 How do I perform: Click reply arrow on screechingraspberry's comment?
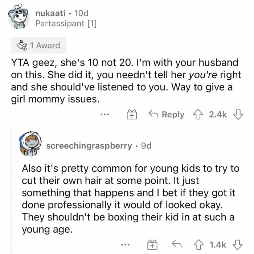click(176, 243)
